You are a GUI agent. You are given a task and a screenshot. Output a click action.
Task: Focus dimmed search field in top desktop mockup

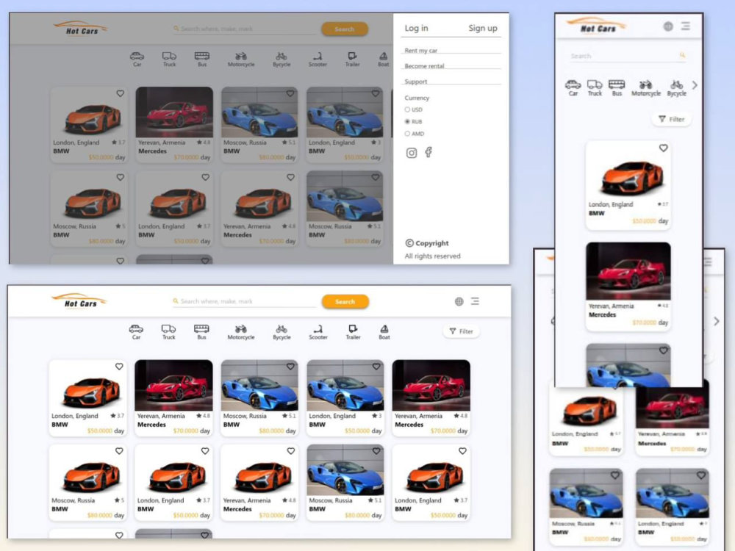coord(244,29)
